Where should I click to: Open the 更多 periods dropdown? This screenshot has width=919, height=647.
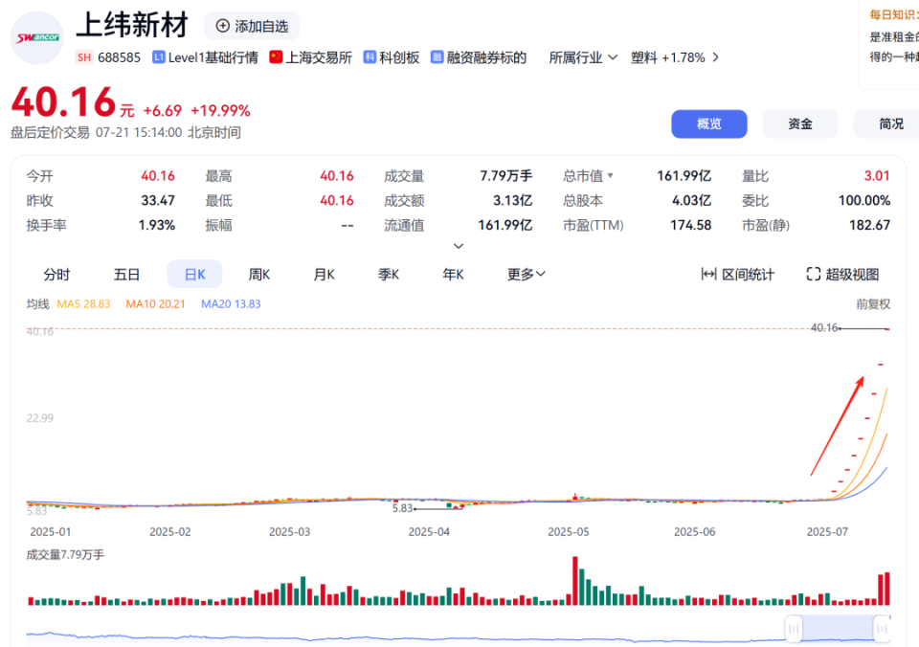pos(527,275)
